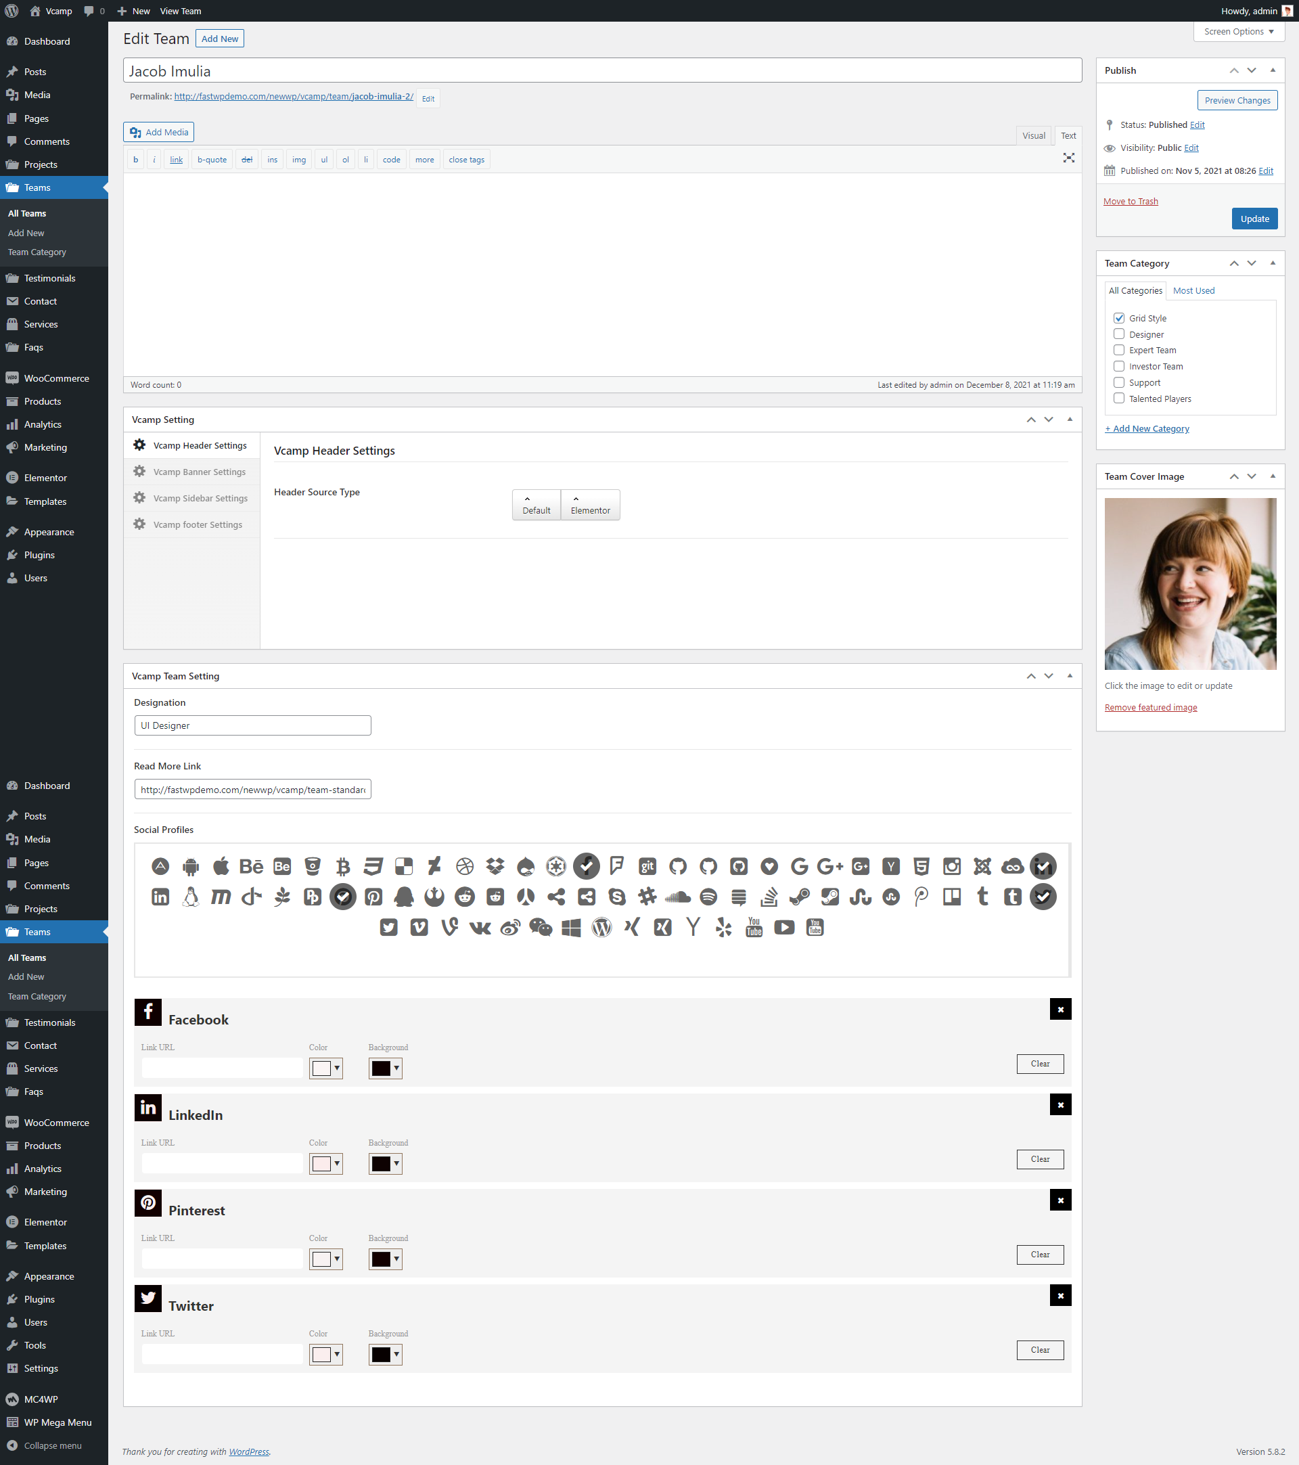Remove the Facebook social profile
This screenshot has width=1299, height=1465.
coord(1060,1009)
